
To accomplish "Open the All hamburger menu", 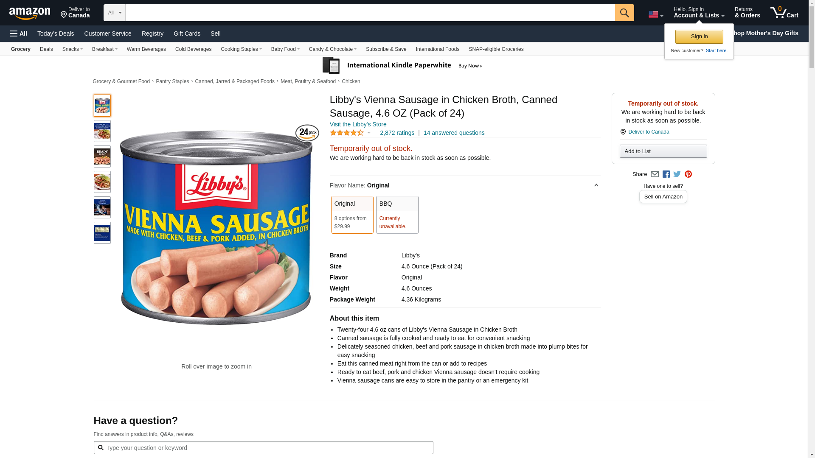I will [x=19, y=34].
